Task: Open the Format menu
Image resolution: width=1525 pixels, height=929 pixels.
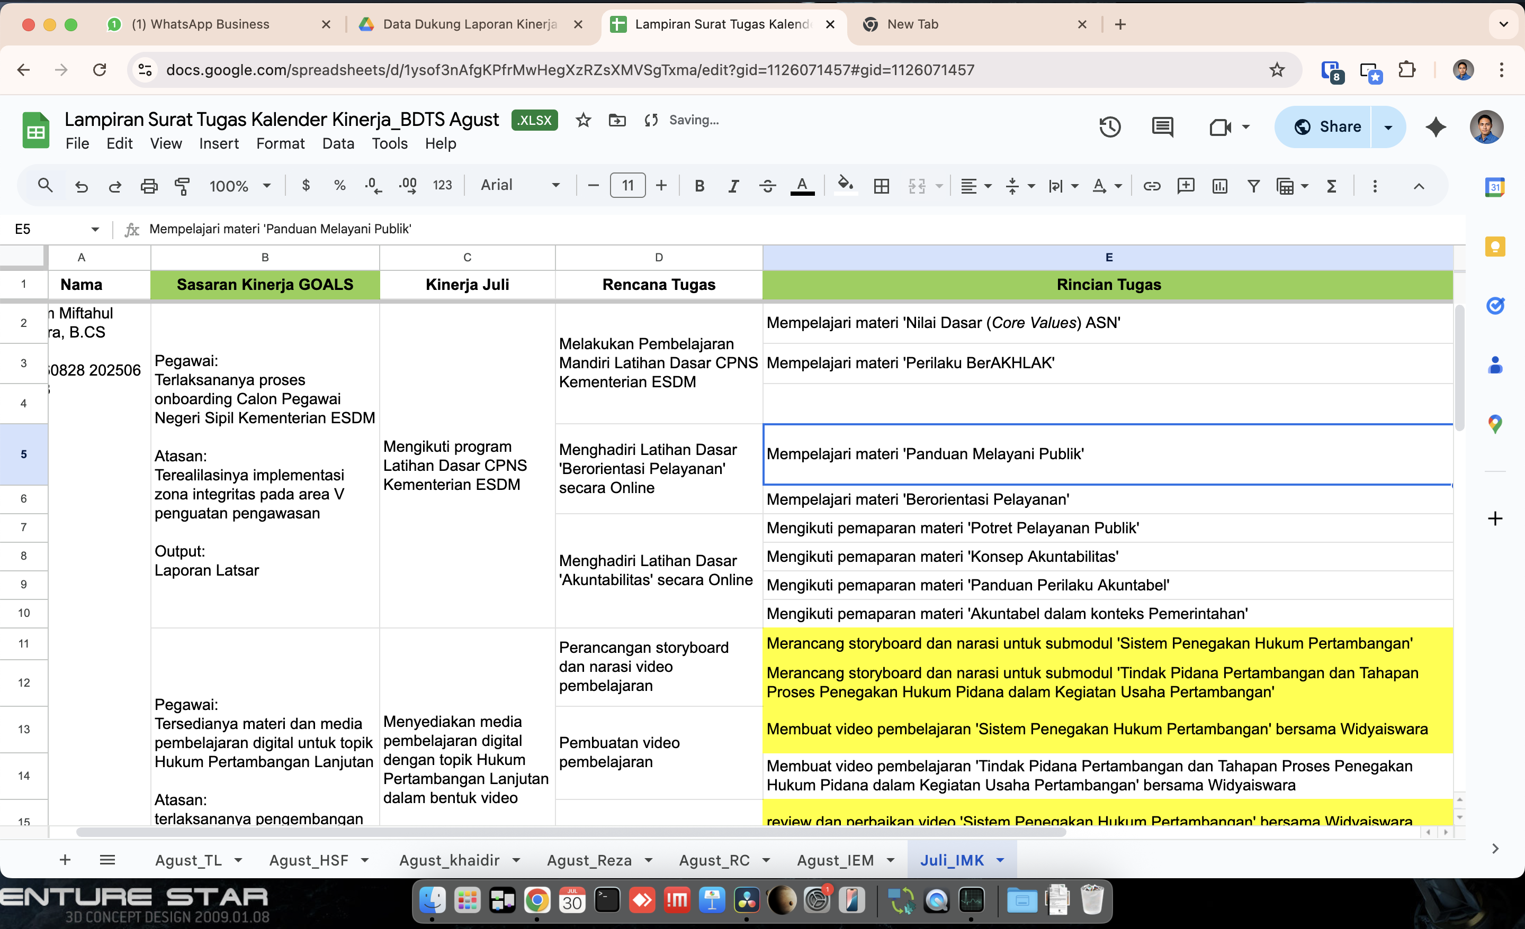Action: 280,143
